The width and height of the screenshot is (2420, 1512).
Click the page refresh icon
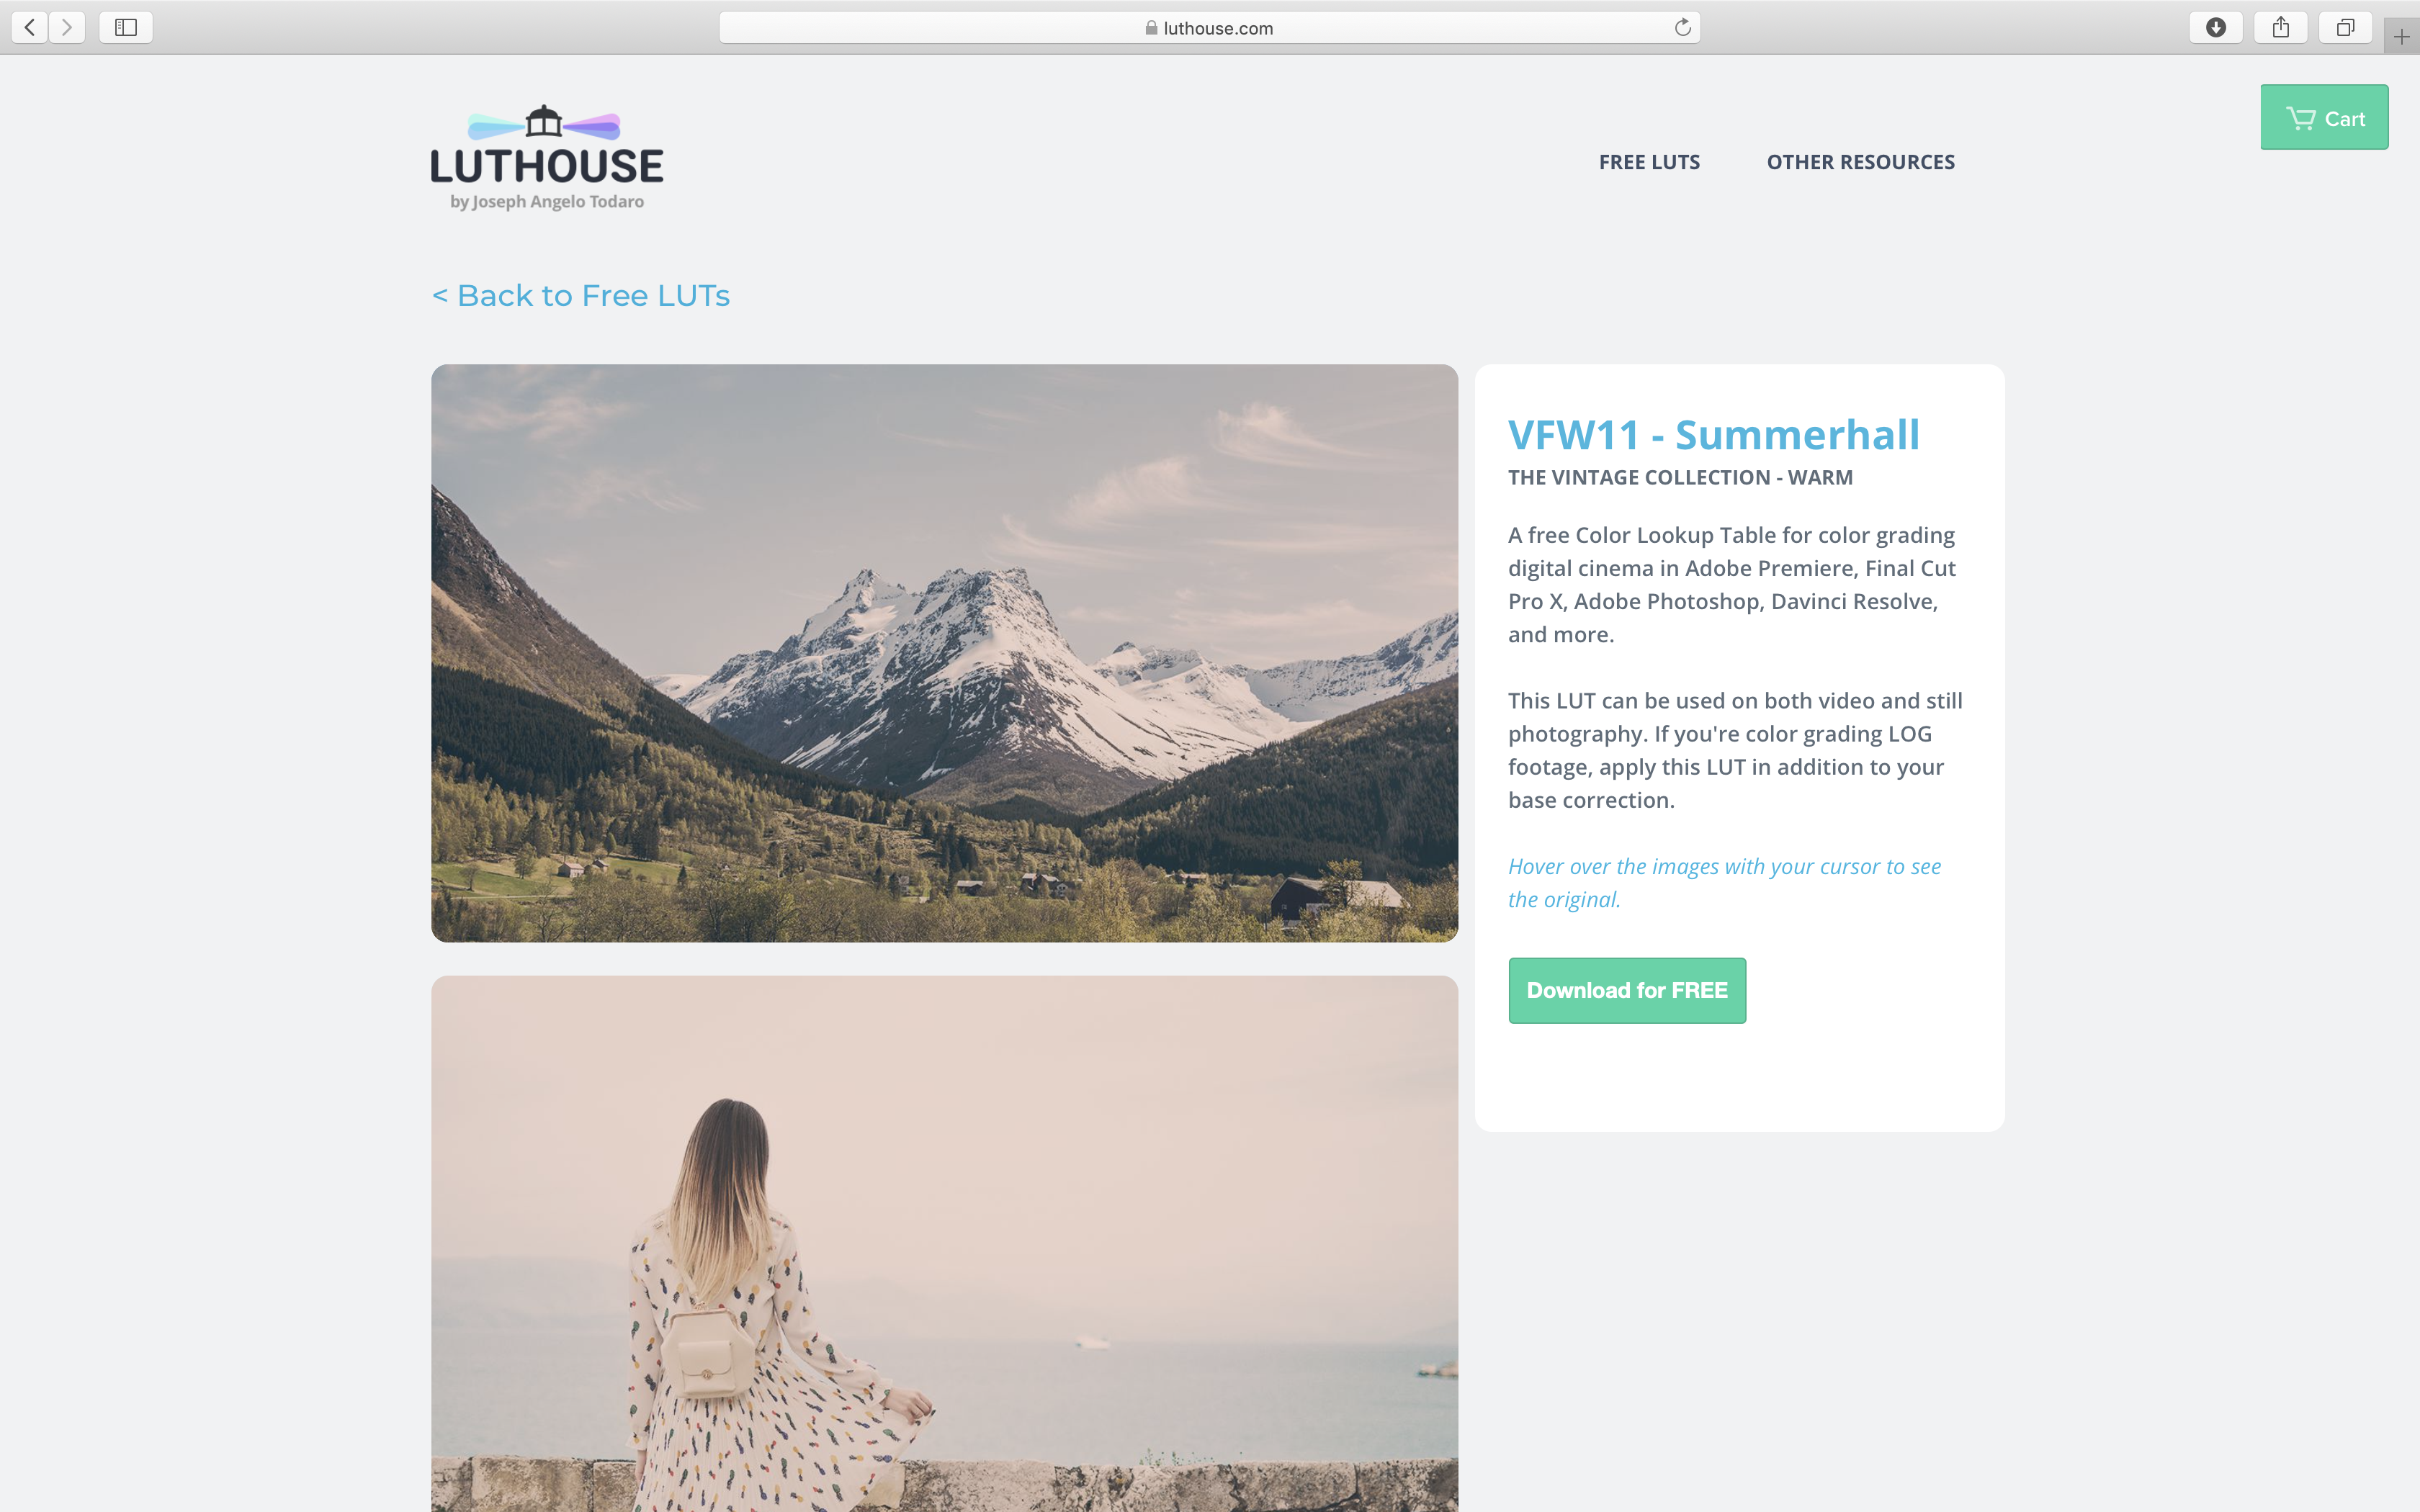[x=1685, y=26]
